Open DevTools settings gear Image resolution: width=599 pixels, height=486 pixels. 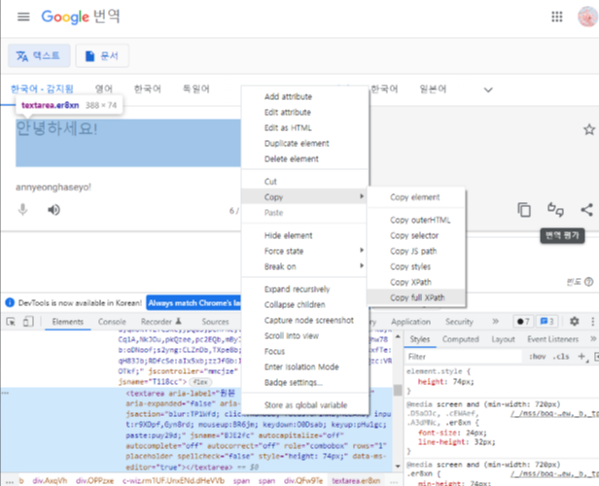click(x=574, y=321)
